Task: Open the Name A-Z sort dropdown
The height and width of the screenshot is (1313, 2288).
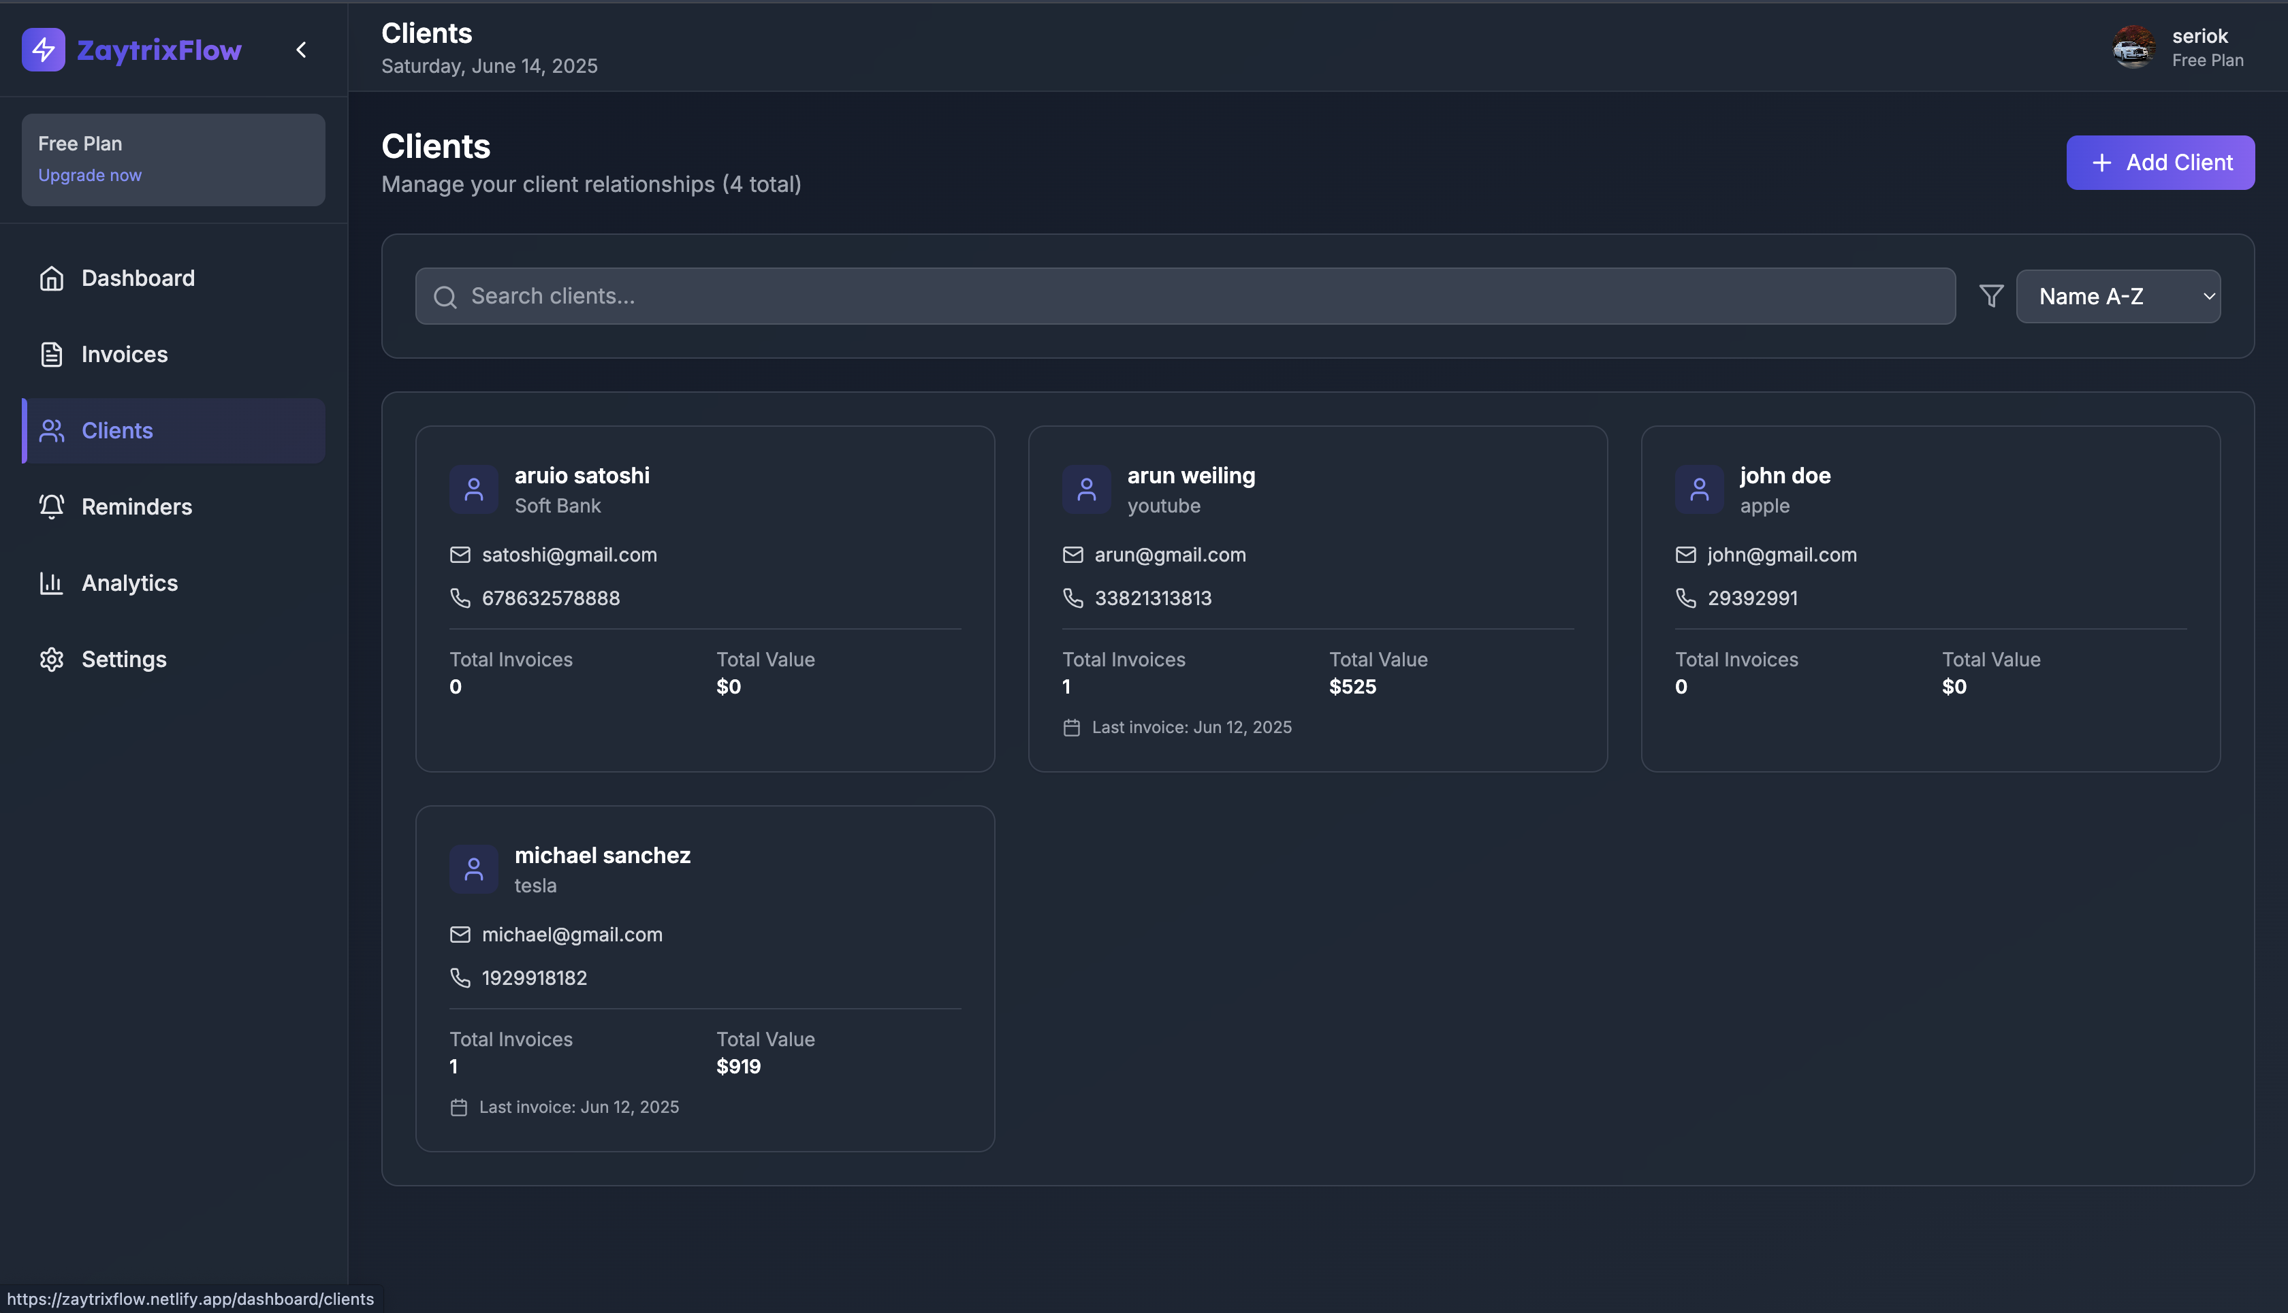Action: pos(2118,296)
